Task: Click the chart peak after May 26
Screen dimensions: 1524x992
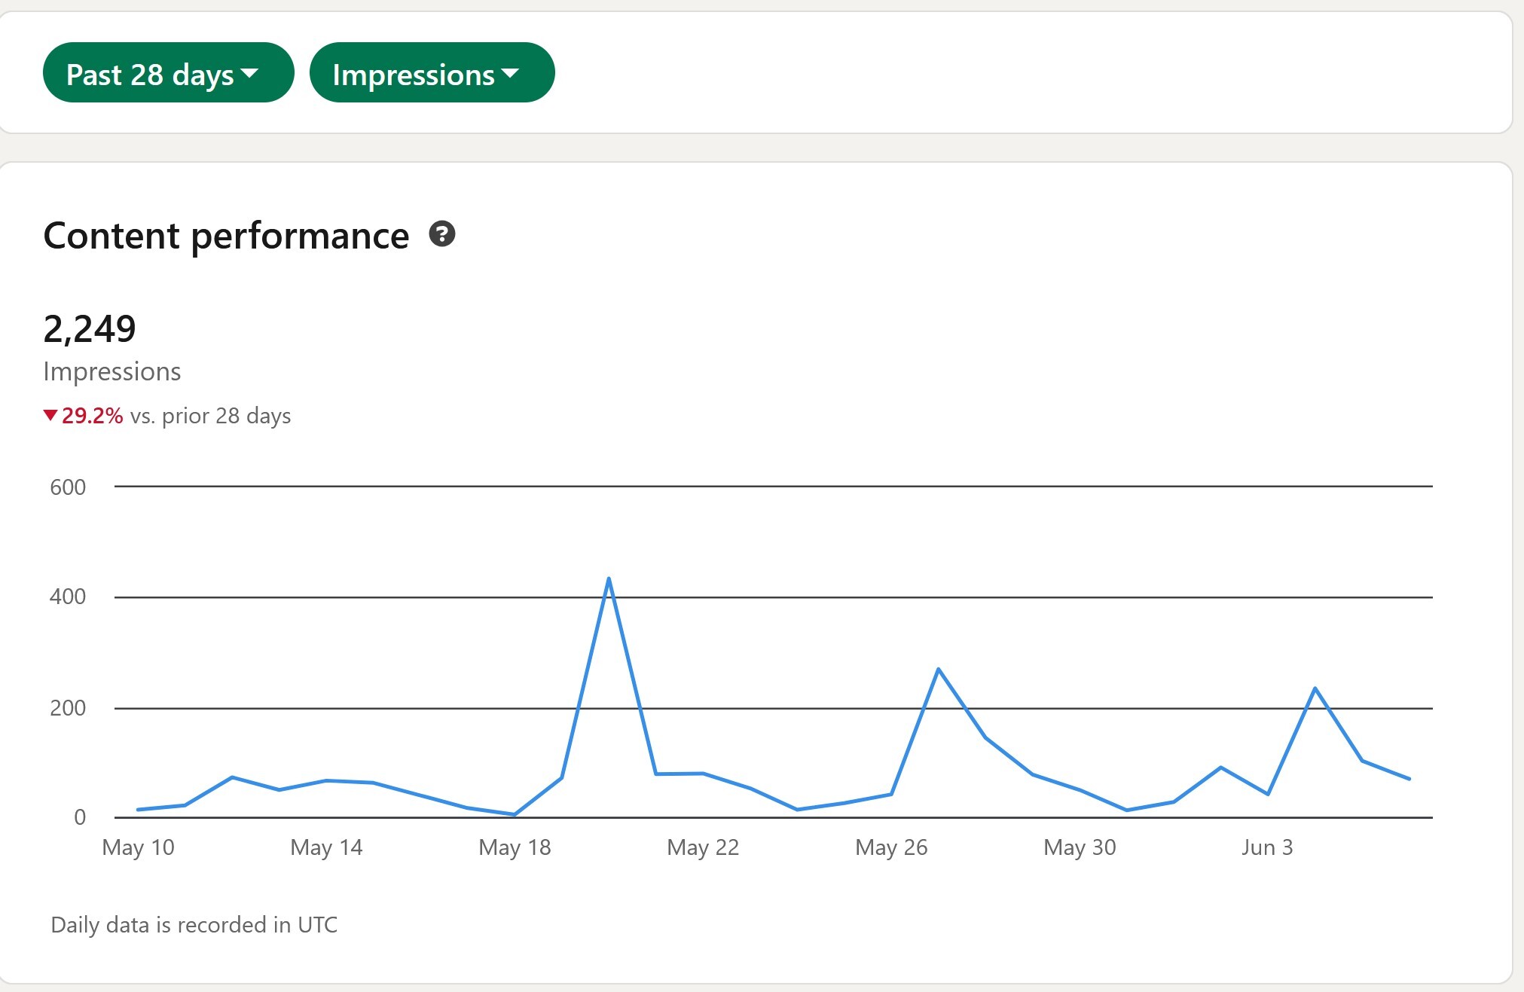Action: coord(938,669)
